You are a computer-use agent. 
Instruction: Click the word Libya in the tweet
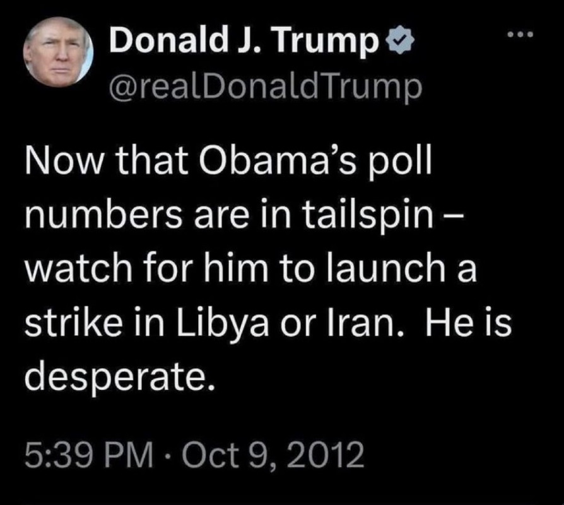coord(222,323)
